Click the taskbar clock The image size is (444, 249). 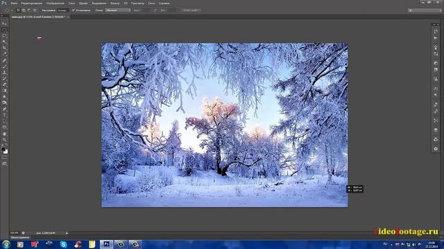coord(432,244)
